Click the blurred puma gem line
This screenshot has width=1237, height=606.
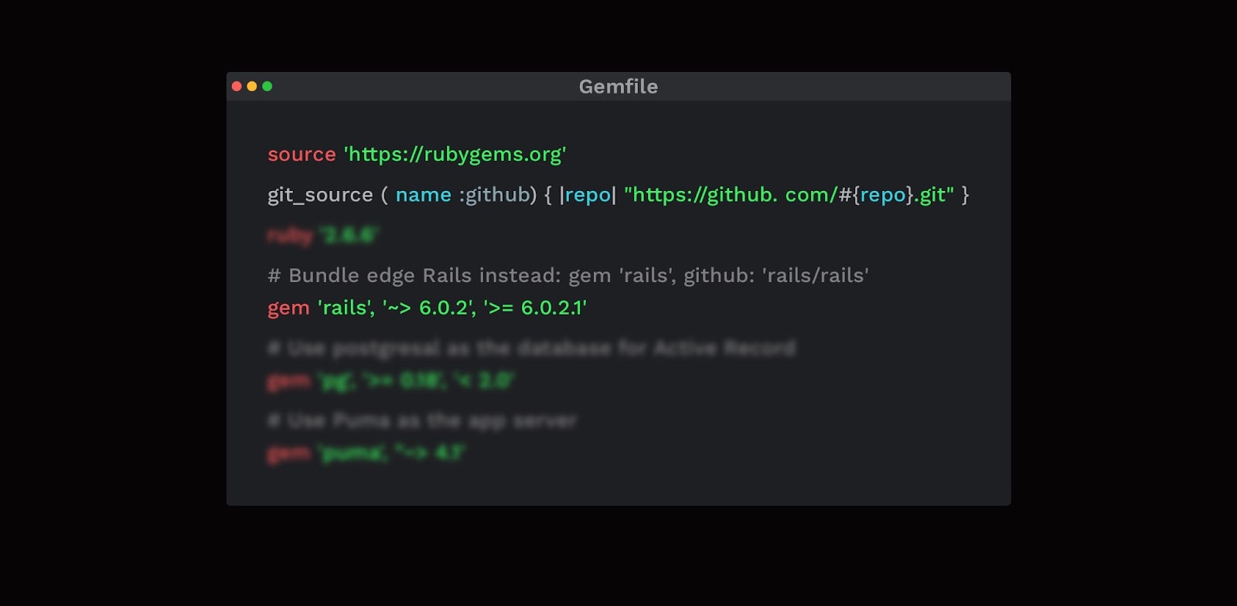366,453
